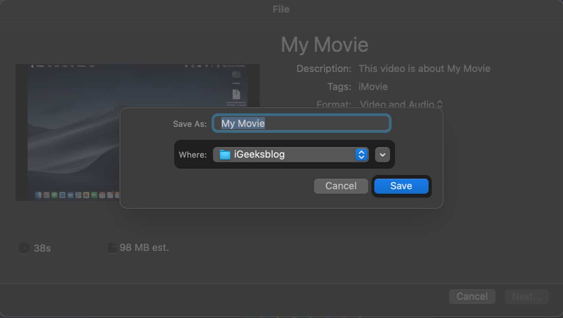The height and width of the screenshot is (318, 563).
Task: Click the blue iGeeksblog folder icon
Action: (x=225, y=154)
